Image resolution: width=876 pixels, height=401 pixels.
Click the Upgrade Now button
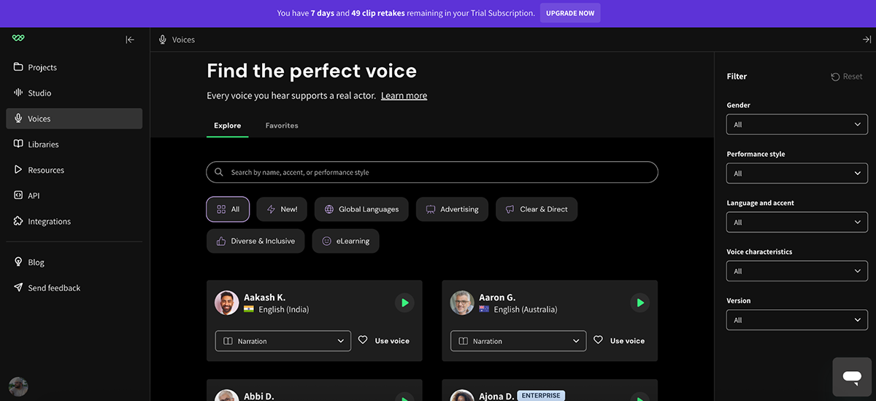570,13
